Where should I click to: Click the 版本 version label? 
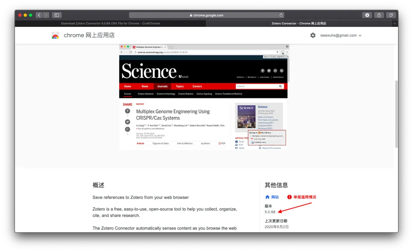(x=268, y=206)
